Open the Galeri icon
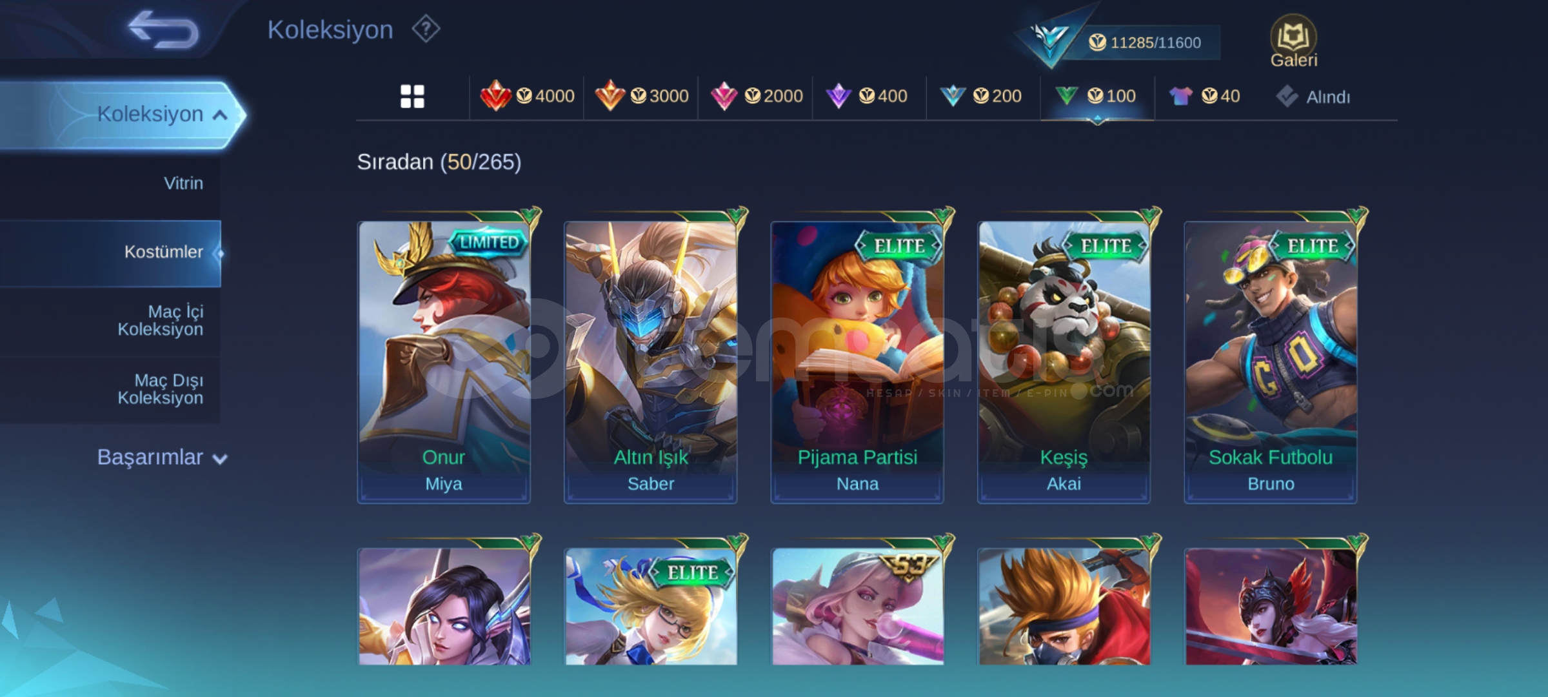 pyautogui.click(x=1293, y=41)
